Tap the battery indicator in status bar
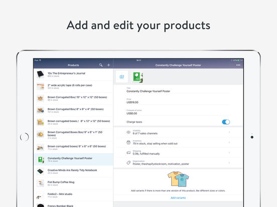The image size is (277, 207). tap(240, 60)
